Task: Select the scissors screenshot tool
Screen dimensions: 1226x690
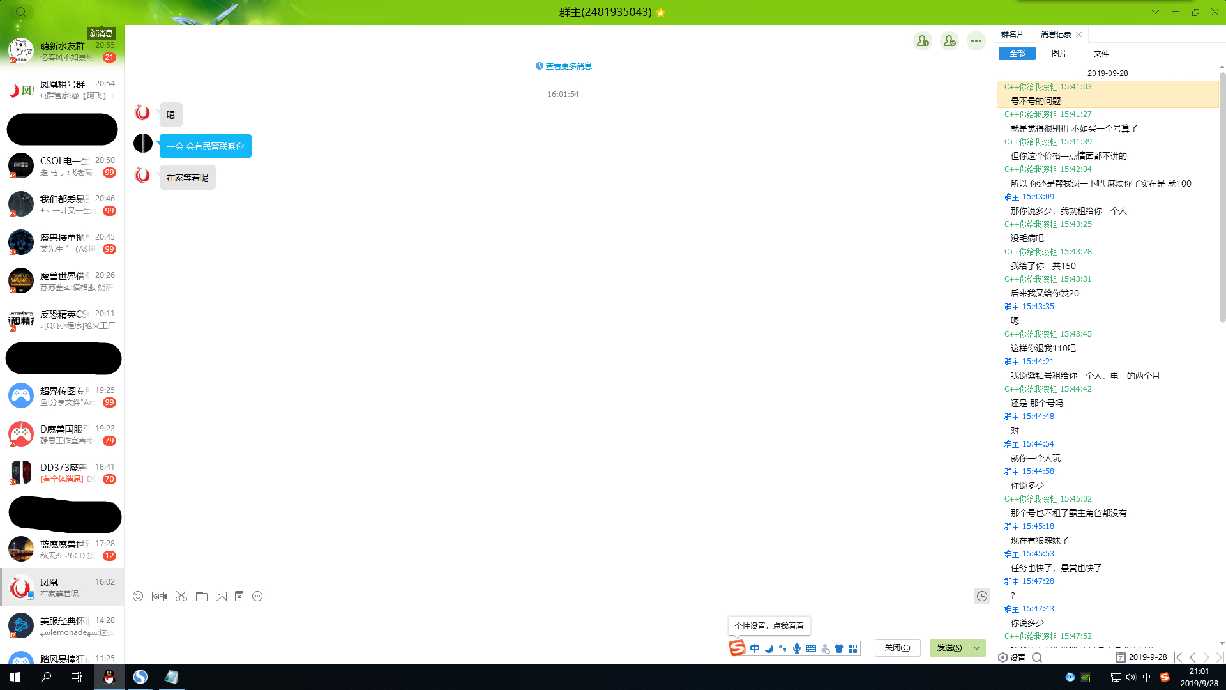Action: (181, 596)
